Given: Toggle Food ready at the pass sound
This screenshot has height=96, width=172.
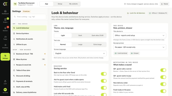Looking at the screenshot, I should pyautogui.click(x=163, y=91).
